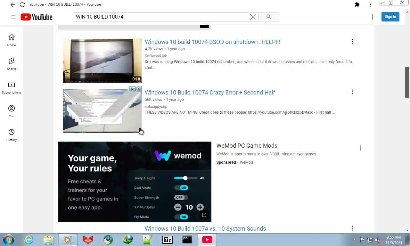Click the page vertical scrollbar thumb
The image size is (410, 246).
(x=407, y=82)
